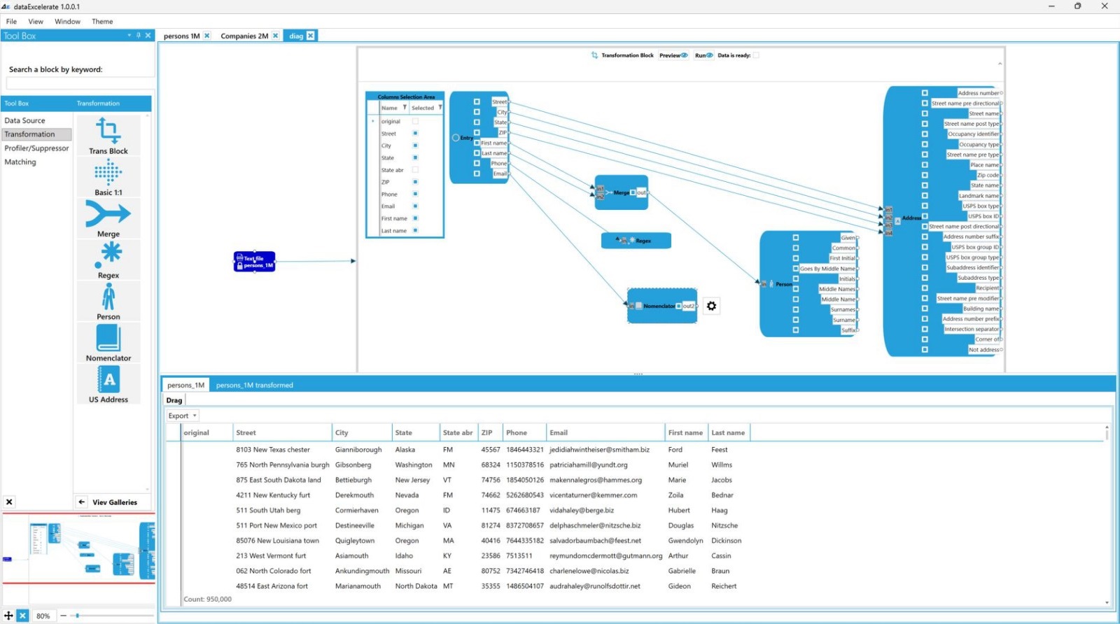The height and width of the screenshot is (624, 1120).
Task: Click the Person block icon
Action: pos(108,297)
